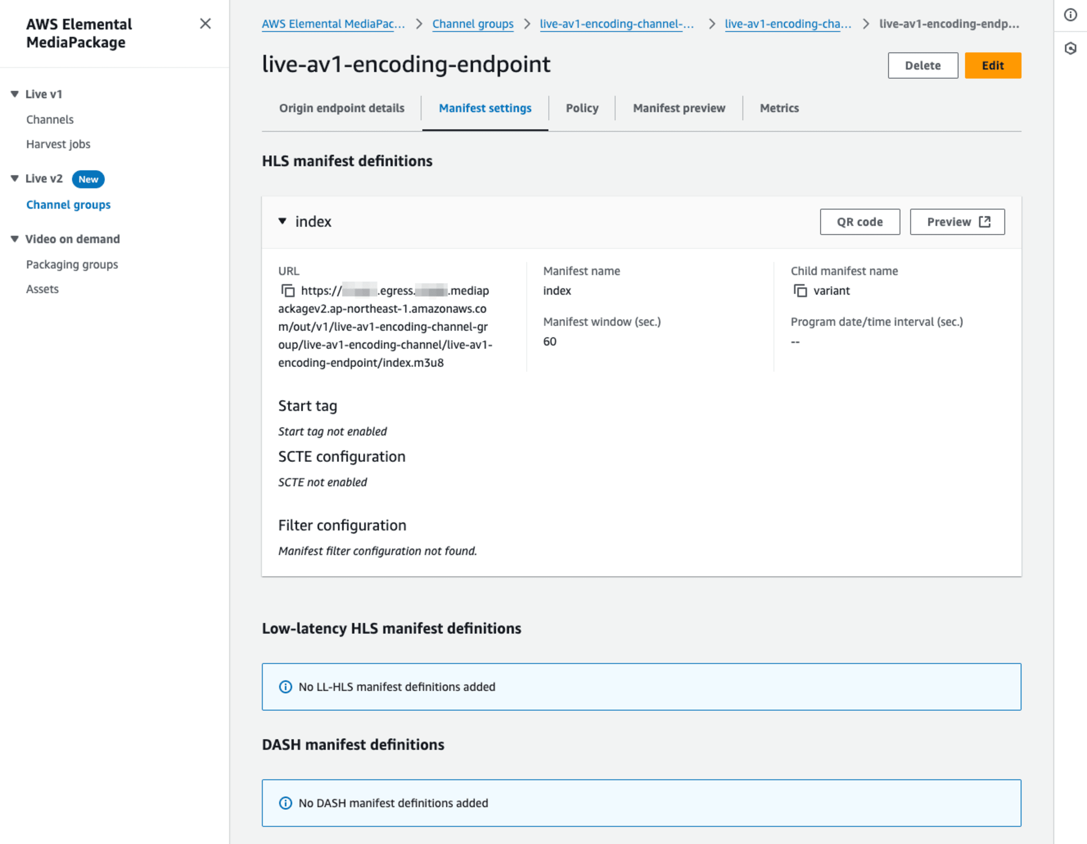The image size is (1087, 844).
Task: Open the Manifest preview tab
Action: point(679,108)
